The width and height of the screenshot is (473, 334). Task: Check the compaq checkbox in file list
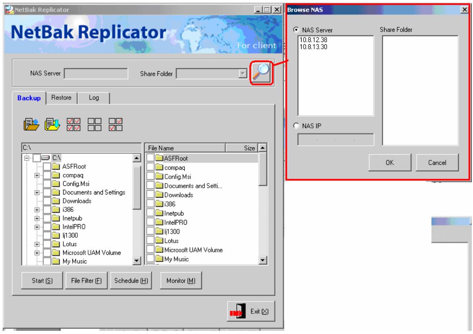(150, 167)
